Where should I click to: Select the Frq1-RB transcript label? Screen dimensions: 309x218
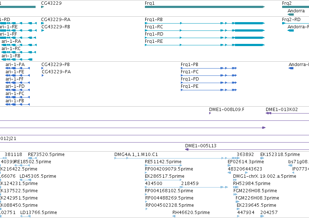(x=154, y=20)
